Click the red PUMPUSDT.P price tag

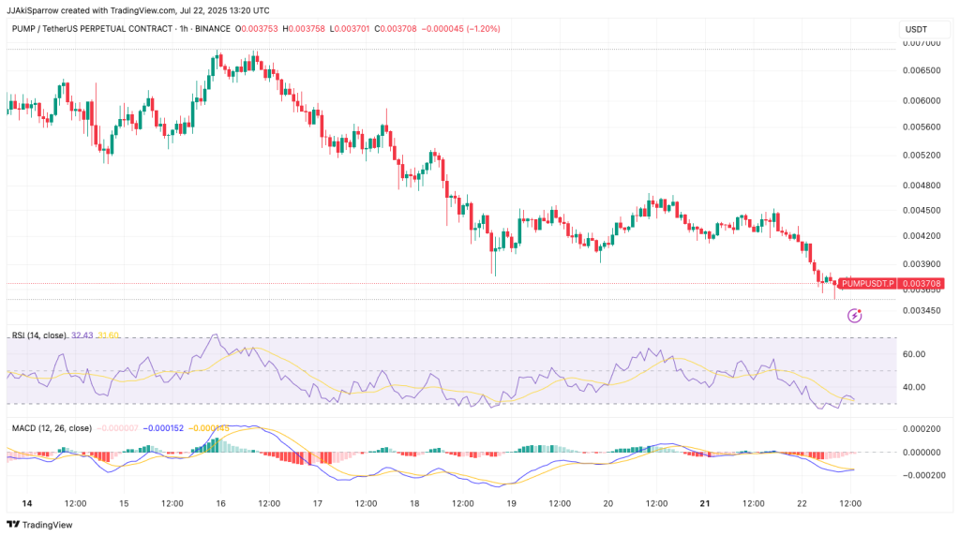click(x=868, y=283)
